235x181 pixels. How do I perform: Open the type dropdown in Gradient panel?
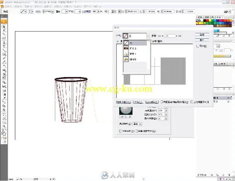pos(218,46)
